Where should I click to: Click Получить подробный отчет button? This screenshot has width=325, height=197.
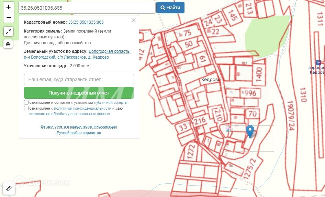click(x=79, y=93)
